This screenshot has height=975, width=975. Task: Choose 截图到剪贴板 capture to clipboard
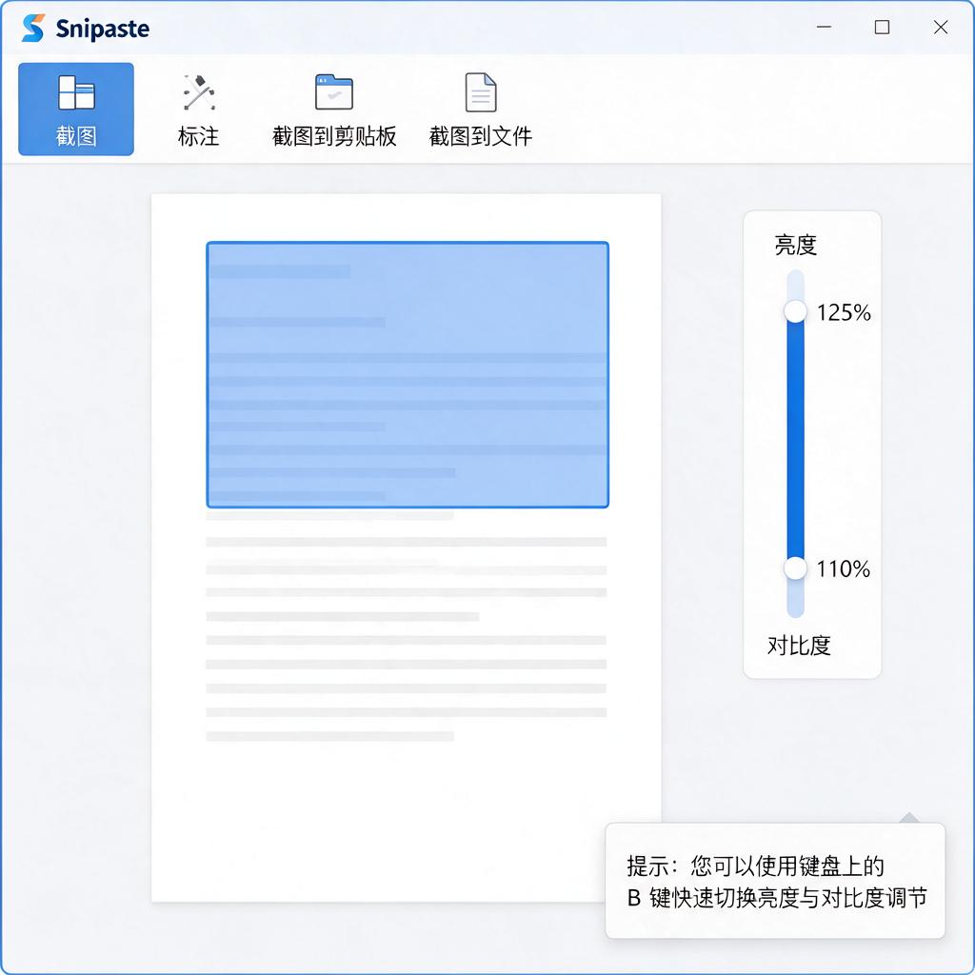pyautogui.click(x=334, y=110)
